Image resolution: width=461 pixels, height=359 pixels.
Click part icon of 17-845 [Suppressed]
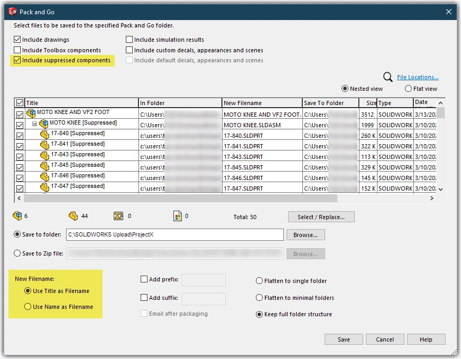tap(44, 166)
